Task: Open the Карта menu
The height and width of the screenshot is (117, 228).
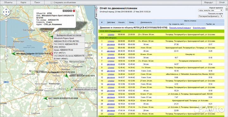Action: (x=23, y=3)
